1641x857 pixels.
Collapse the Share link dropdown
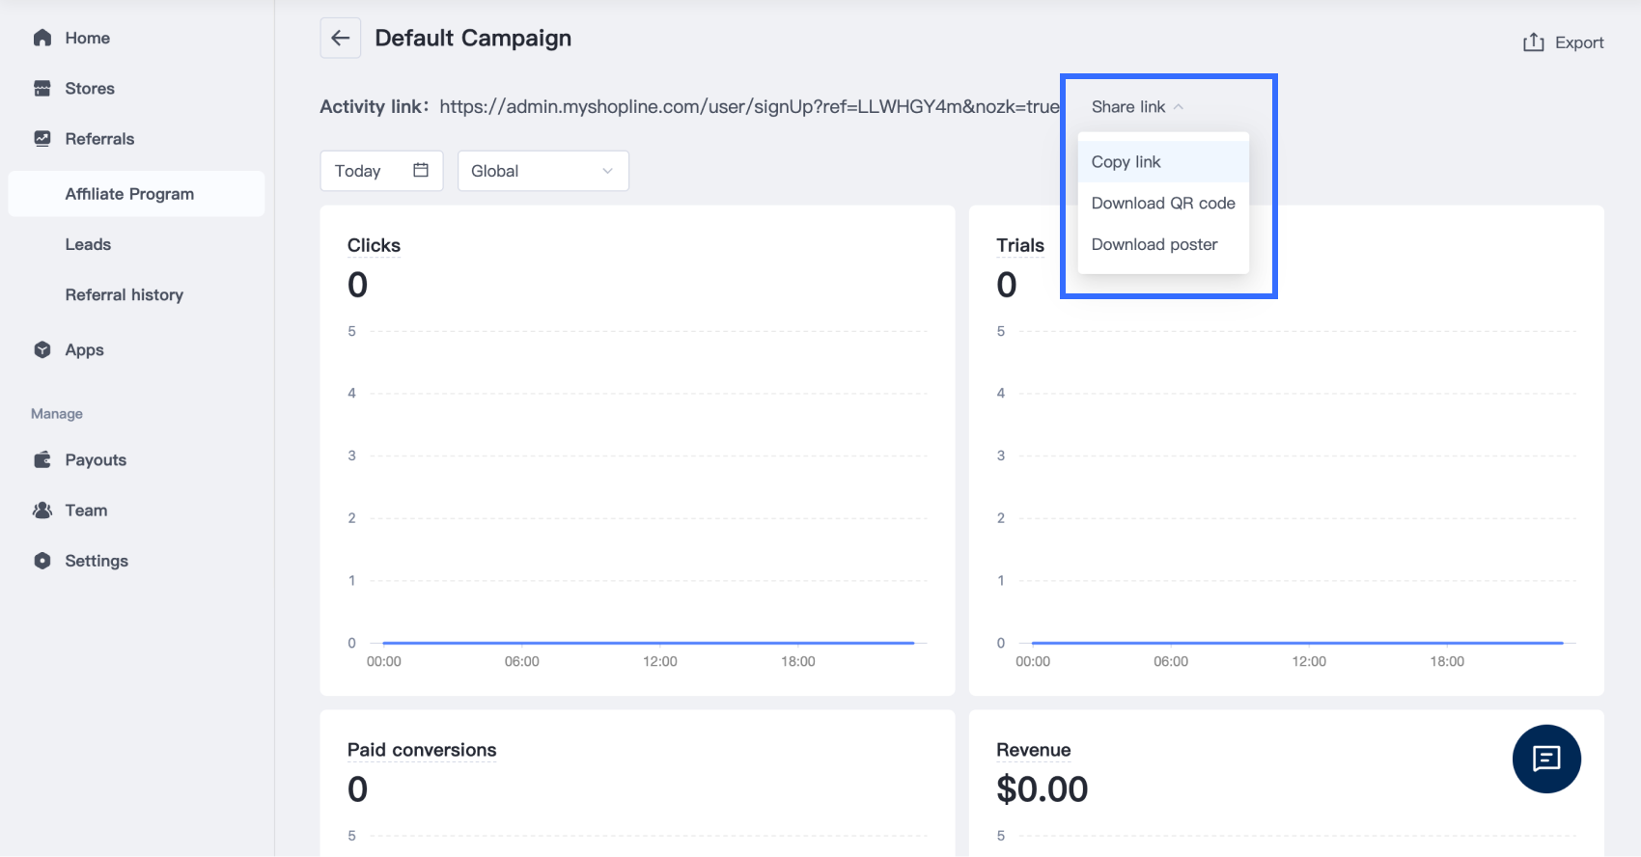pyautogui.click(x=1137, y=107)
